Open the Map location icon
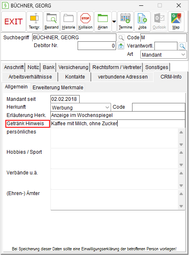This screenshot has width=189, height=255. (x=176, y=21)
